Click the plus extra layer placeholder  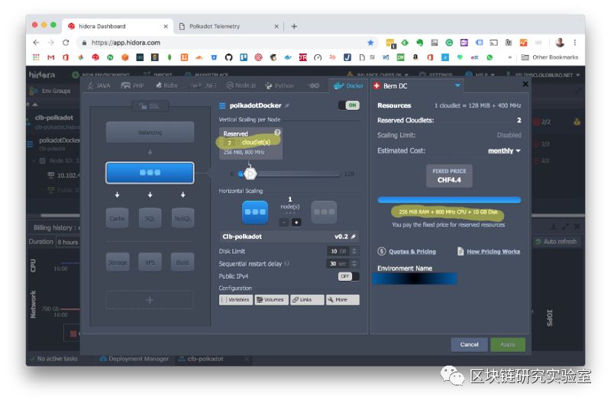pos(150,300)
